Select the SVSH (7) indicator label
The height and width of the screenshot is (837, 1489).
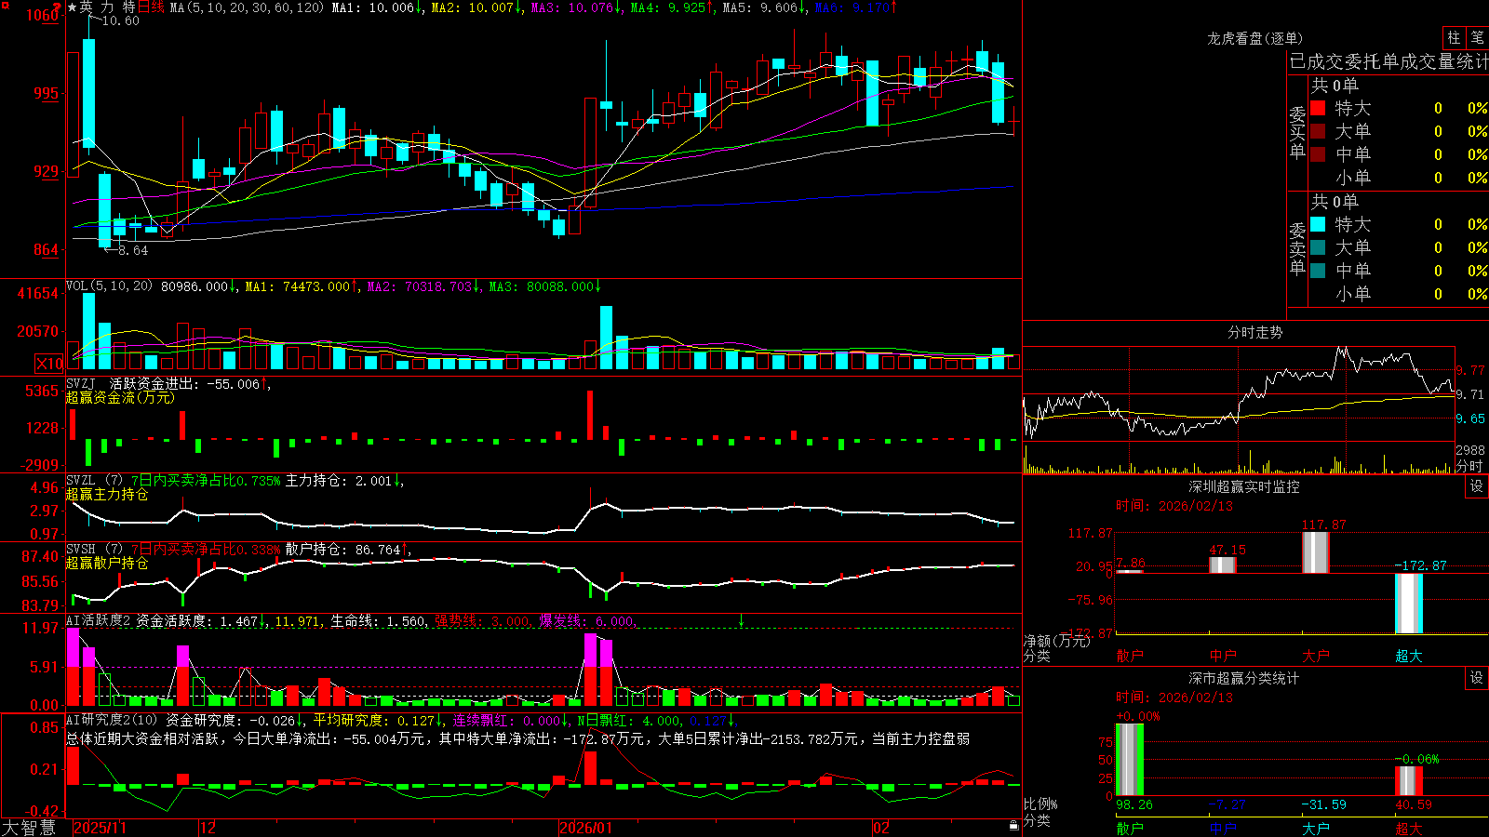coord(93,550)
